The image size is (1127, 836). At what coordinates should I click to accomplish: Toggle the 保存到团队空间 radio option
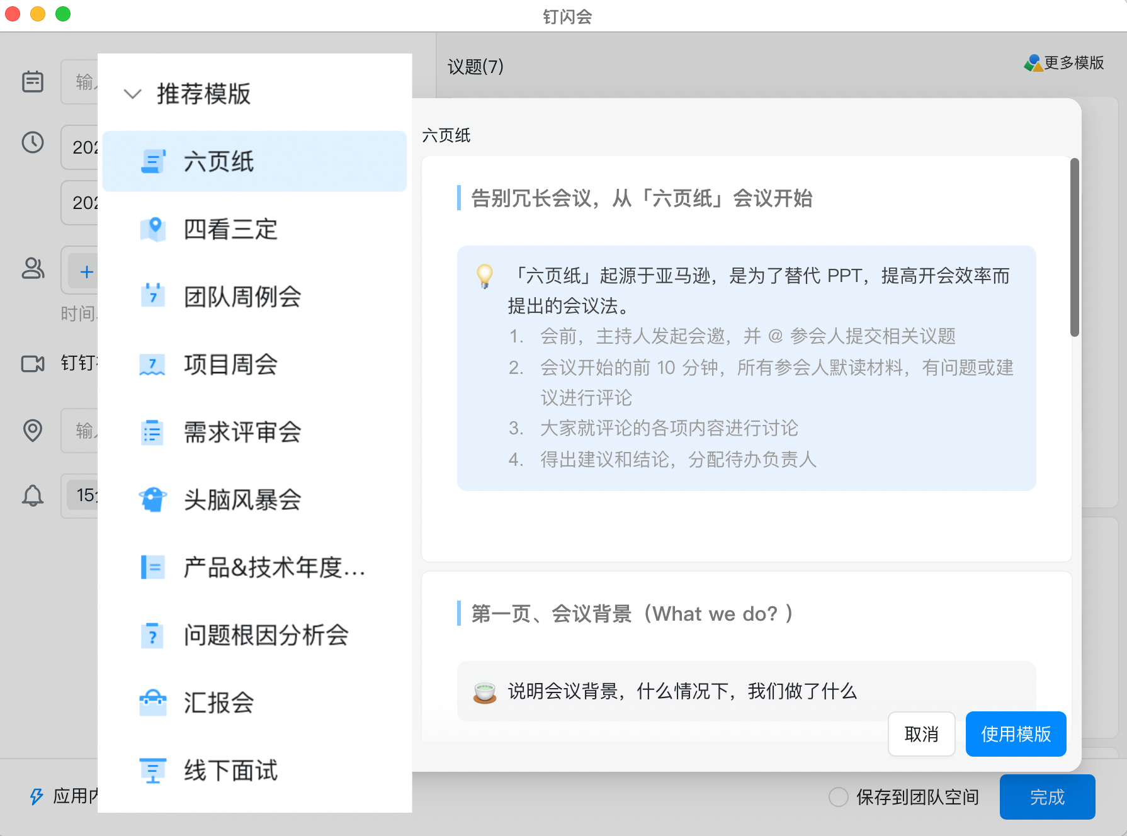click(x=839, y=797)
